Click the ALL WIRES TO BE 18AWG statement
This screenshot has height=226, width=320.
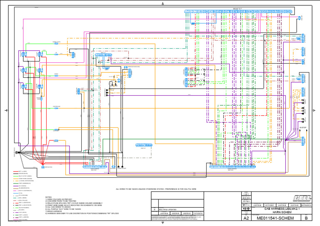click(x=156, y=189)
